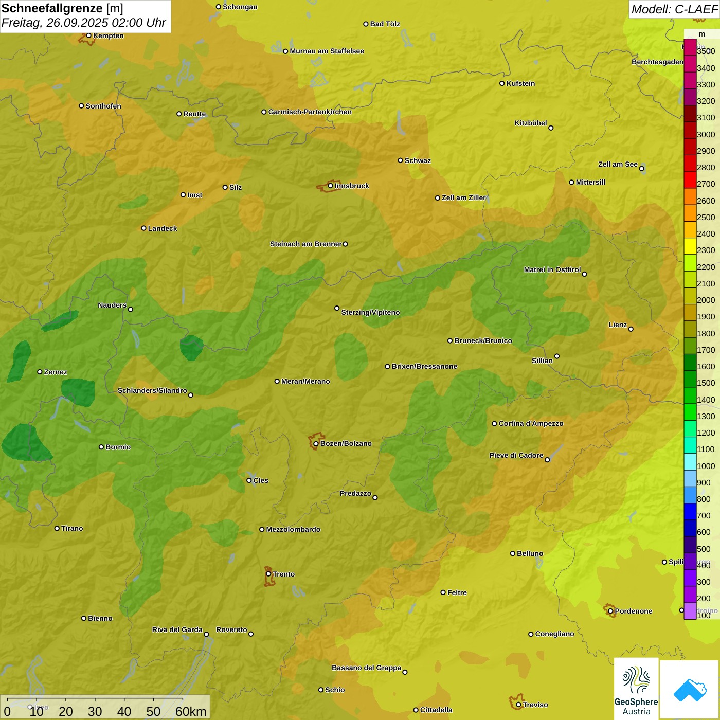
Task: Click the Schio label
Action: (335, 690)
